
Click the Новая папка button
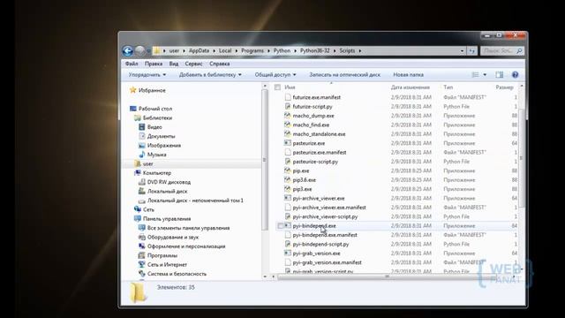pos(408,74)
